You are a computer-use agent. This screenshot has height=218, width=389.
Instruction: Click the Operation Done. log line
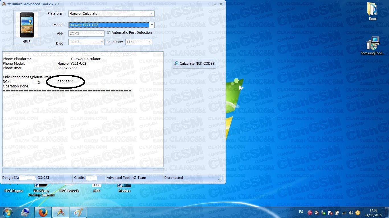[x=16, y=86]
